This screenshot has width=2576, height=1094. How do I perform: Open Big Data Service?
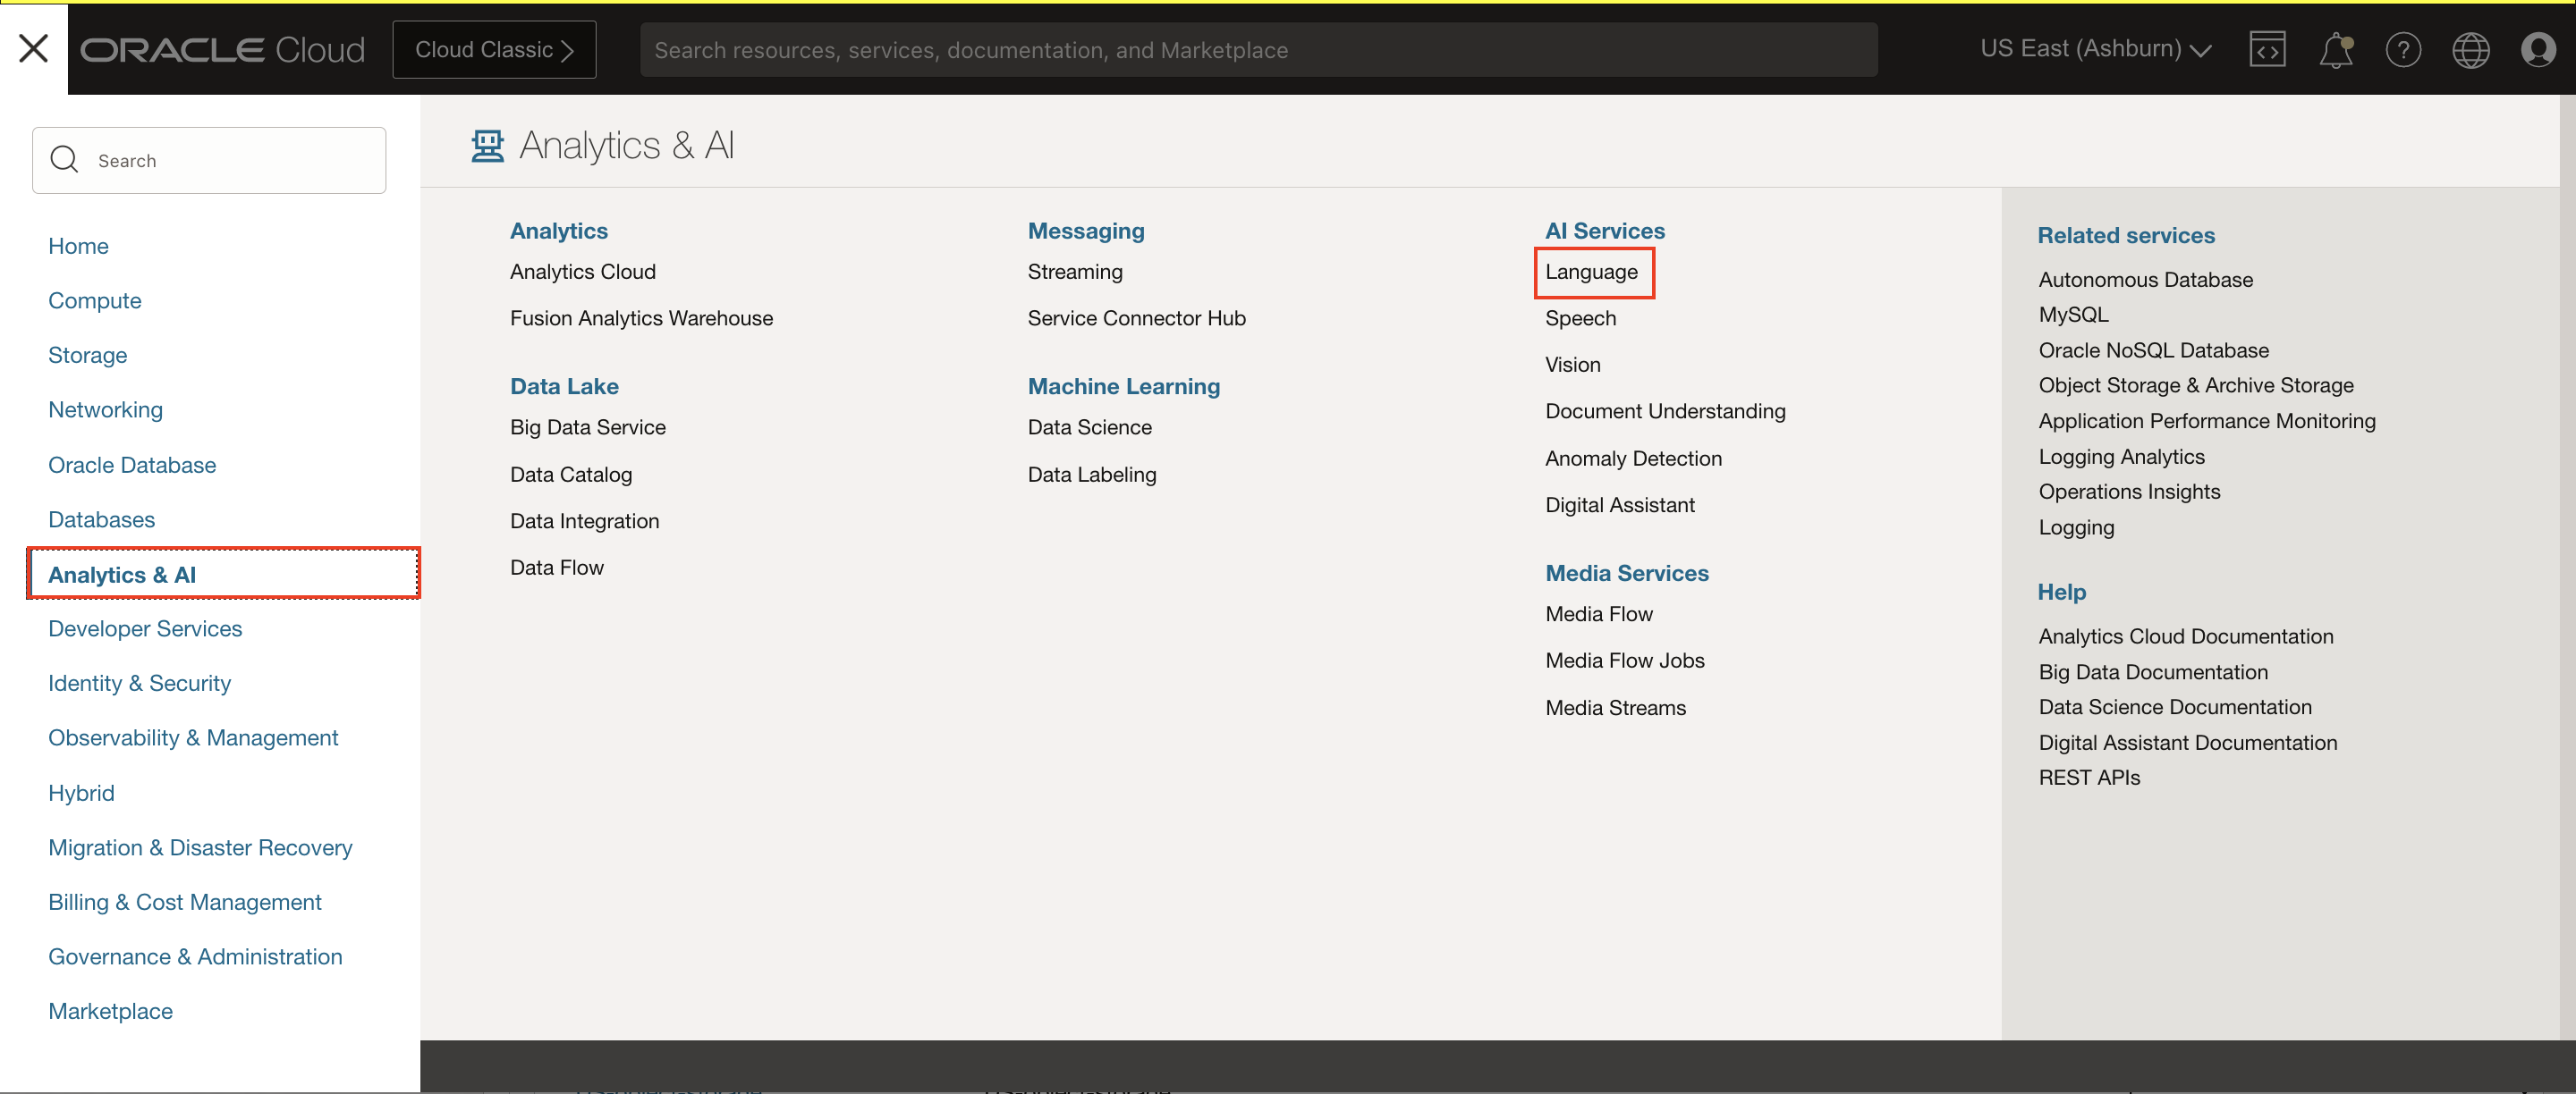point(588,426)
